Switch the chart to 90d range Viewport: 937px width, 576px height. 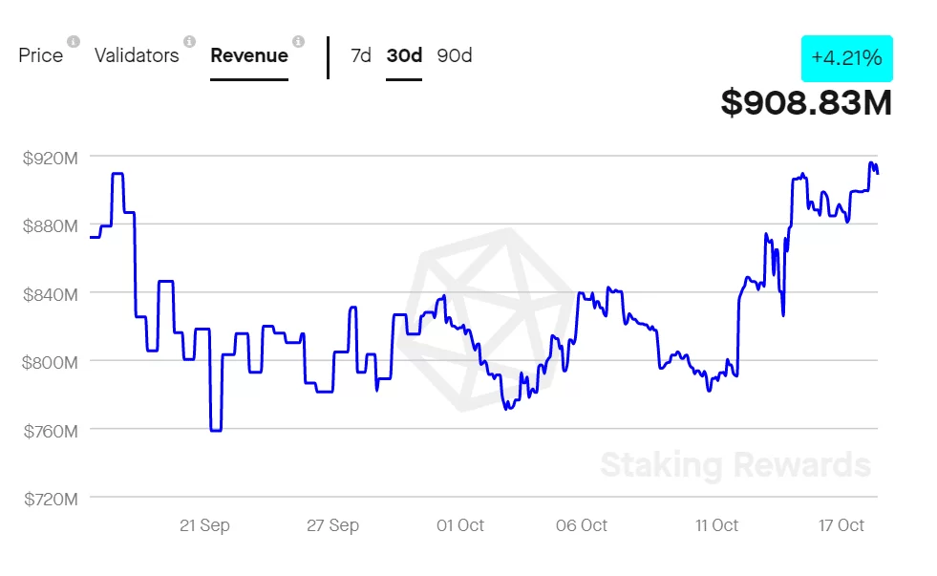tap(455, 55)
